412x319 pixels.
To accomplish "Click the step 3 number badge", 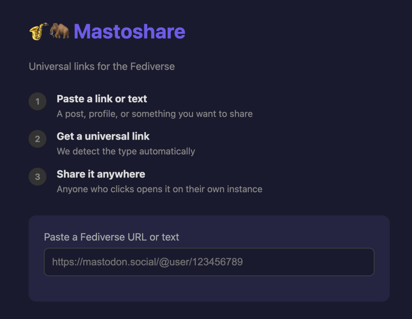I will click(x=37, y=177).
